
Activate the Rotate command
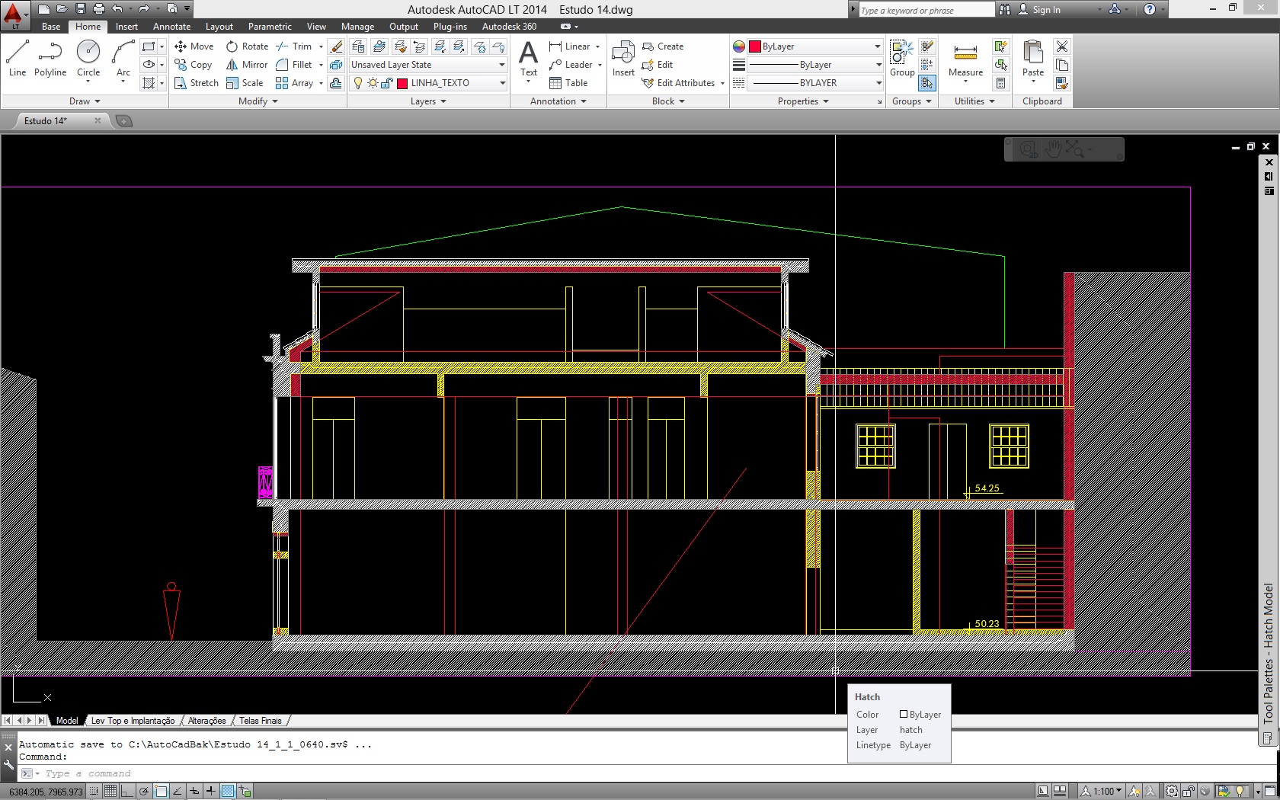point(247,46)
